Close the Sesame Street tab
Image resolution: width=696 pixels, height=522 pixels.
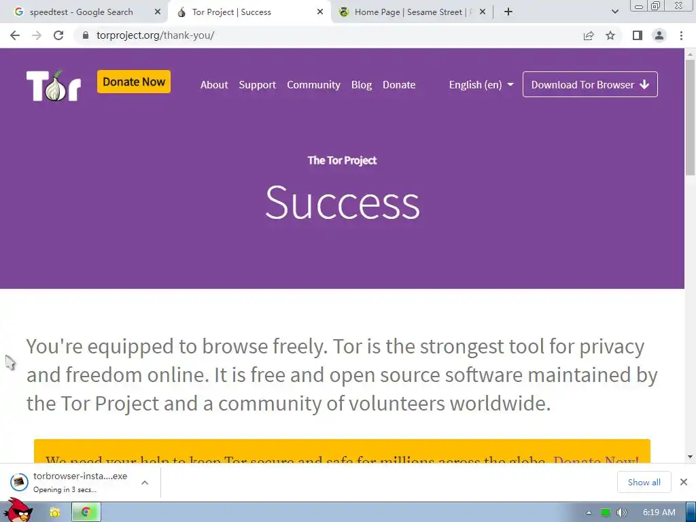point(483,12)
